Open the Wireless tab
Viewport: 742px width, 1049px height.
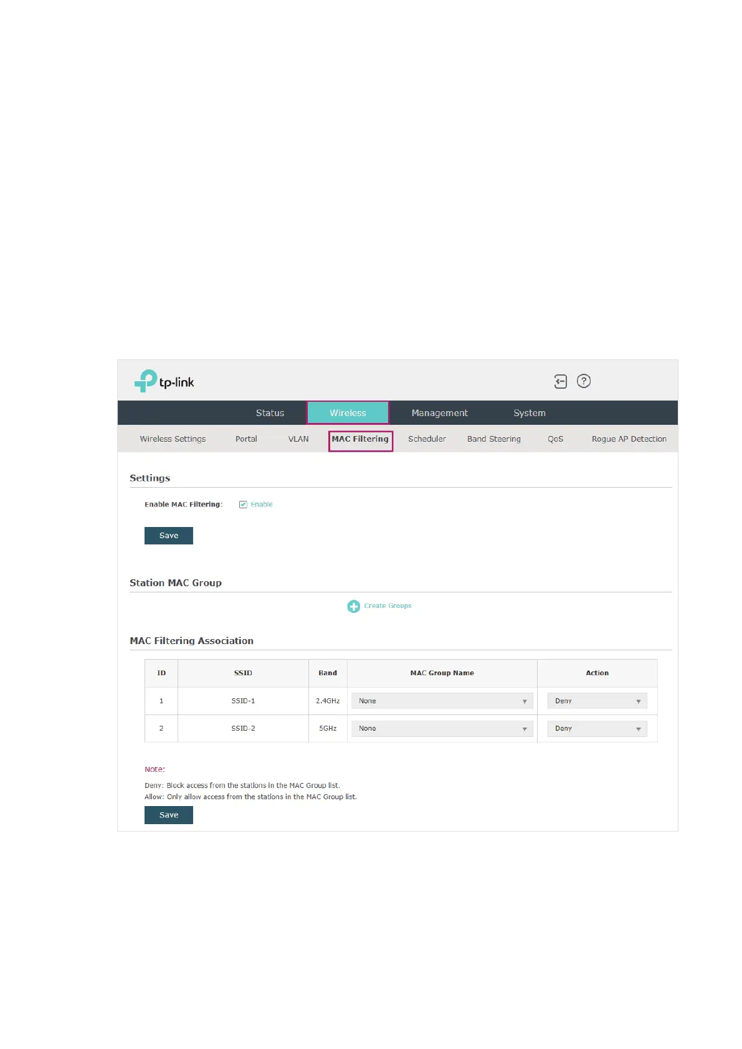click(x=348, y=413)
